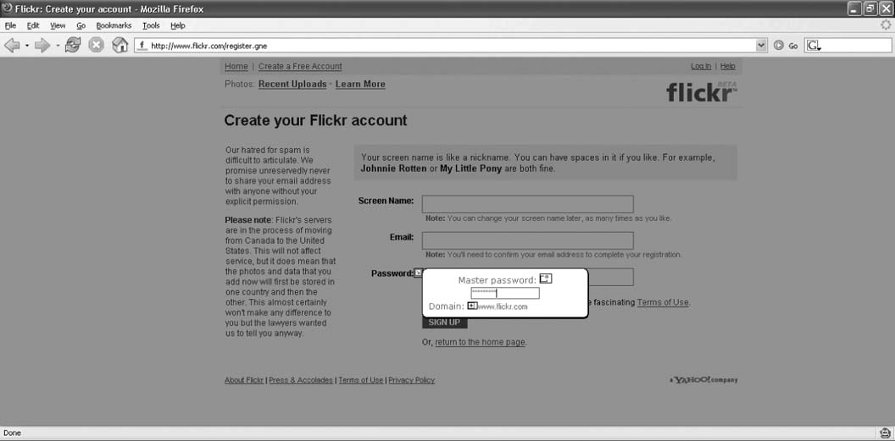The height and width of the screenshot is (441, 895).
Task: Click the icon next to Domain label
Action: coord(472,306)
